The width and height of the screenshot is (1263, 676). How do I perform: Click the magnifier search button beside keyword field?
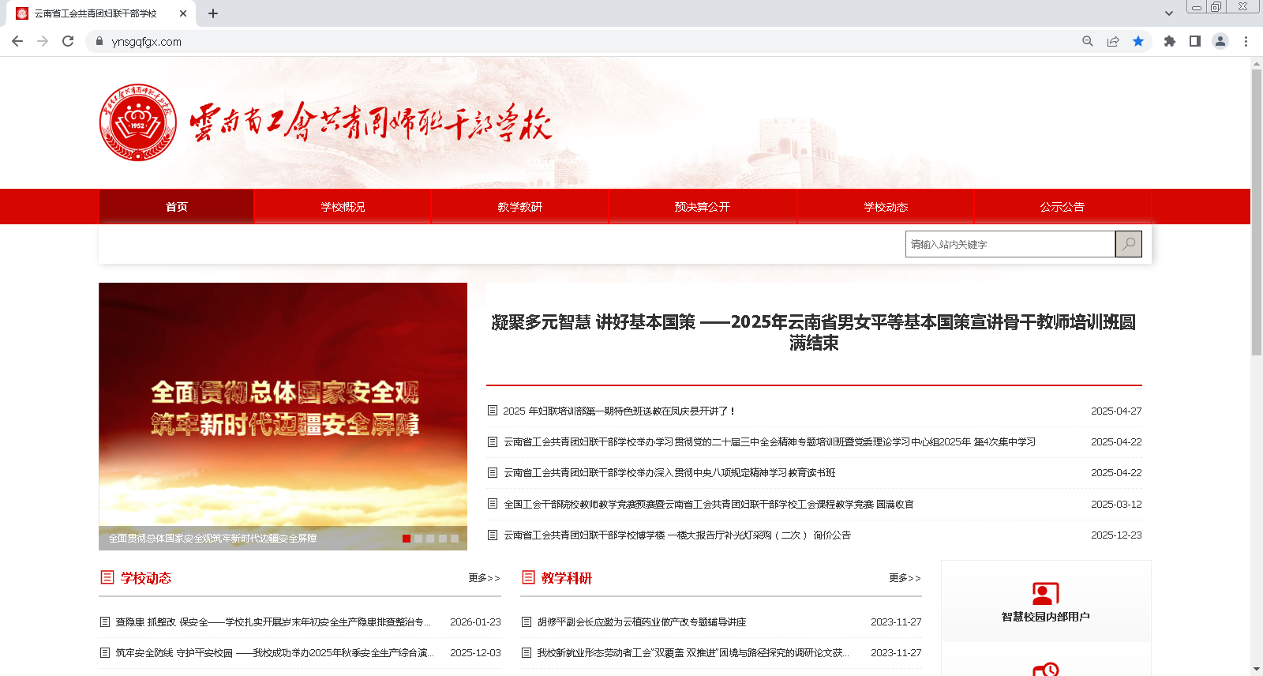coord(1128,244)
